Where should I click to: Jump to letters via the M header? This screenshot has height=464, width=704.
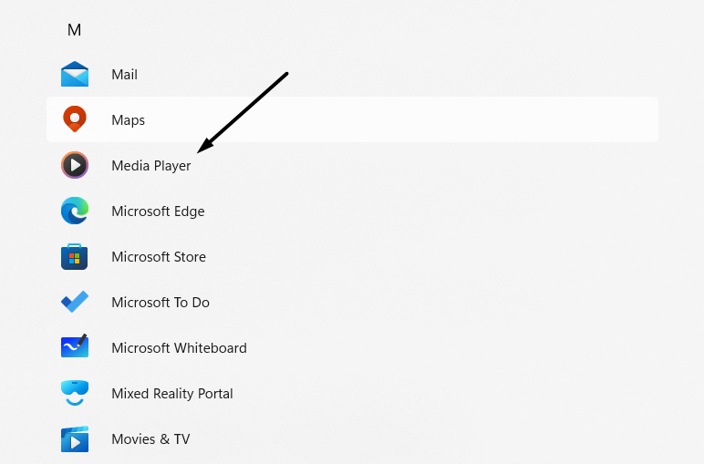[x=75, y=30]
